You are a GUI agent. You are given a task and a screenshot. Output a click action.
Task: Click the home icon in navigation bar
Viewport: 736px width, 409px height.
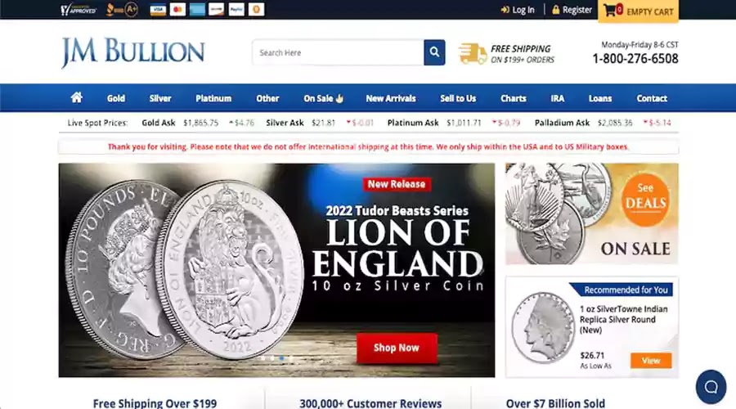coord(77,97)
